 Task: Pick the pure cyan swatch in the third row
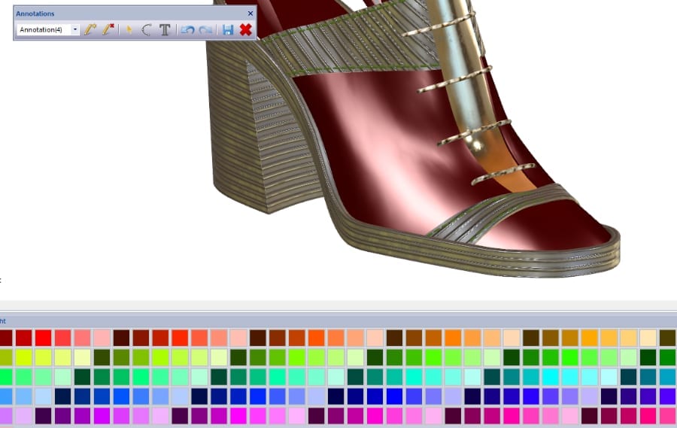pos(551,377)
